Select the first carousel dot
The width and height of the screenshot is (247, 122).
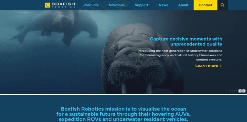tap(227, 91)
